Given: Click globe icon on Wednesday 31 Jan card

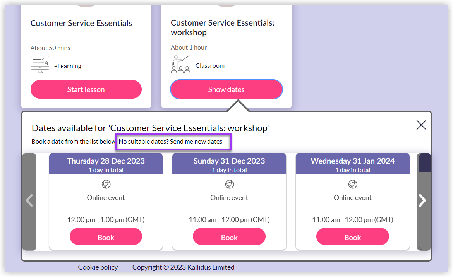Looking at the screenshot, I should click(352, 184).
